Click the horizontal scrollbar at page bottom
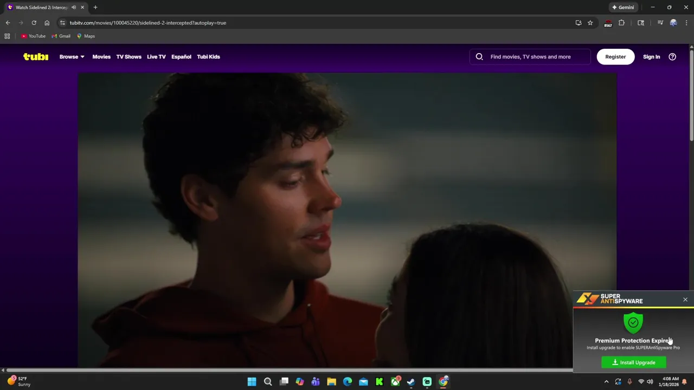 coord(289,370)
